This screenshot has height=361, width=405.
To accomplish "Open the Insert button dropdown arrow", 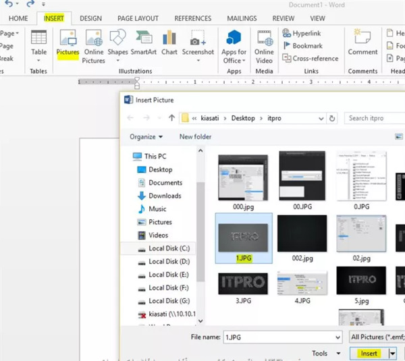I will pyautogui.click(x=393, y=354).
